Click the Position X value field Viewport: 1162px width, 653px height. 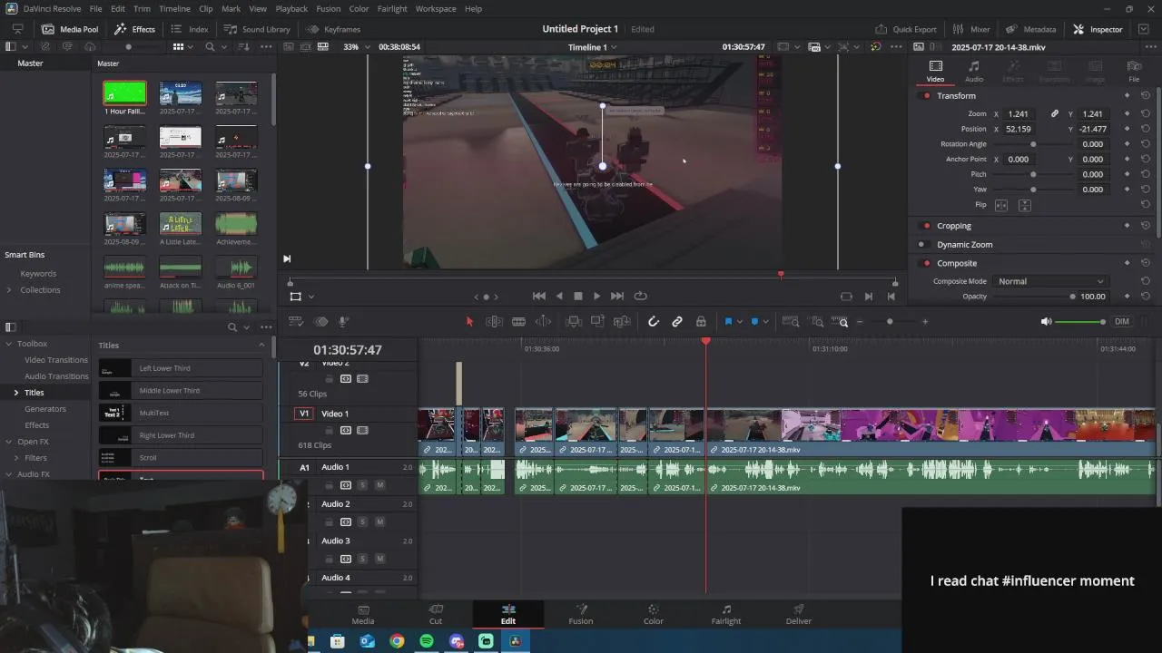[1019, 130]
